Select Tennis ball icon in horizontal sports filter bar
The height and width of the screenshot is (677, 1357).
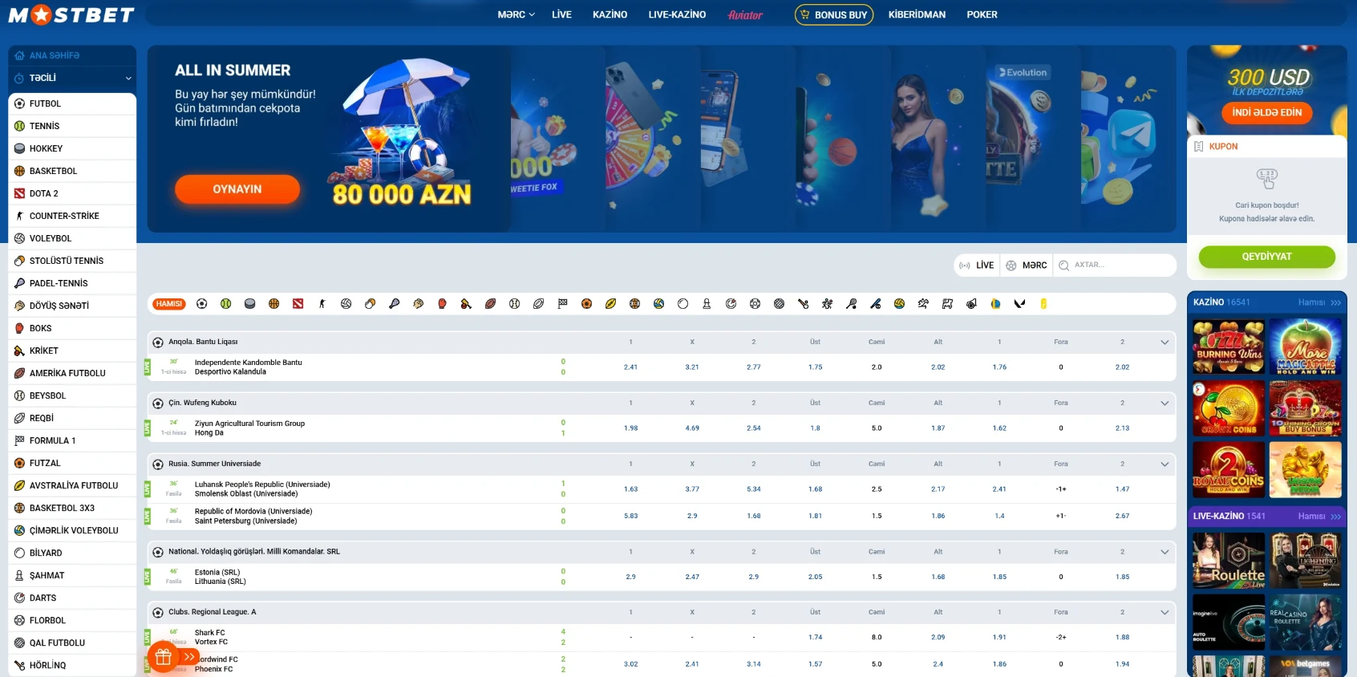pyautogui.click(x=226, y=304)
